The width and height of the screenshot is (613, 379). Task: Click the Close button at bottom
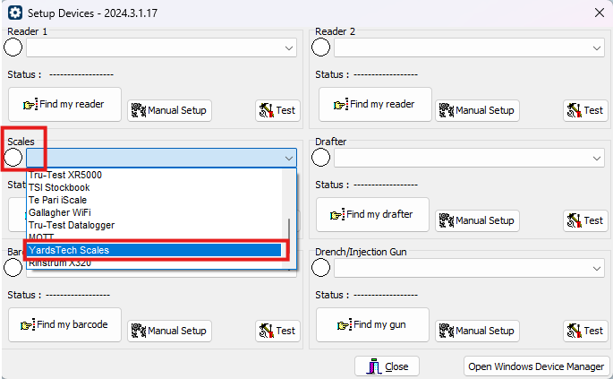click(x=387, y=366)
